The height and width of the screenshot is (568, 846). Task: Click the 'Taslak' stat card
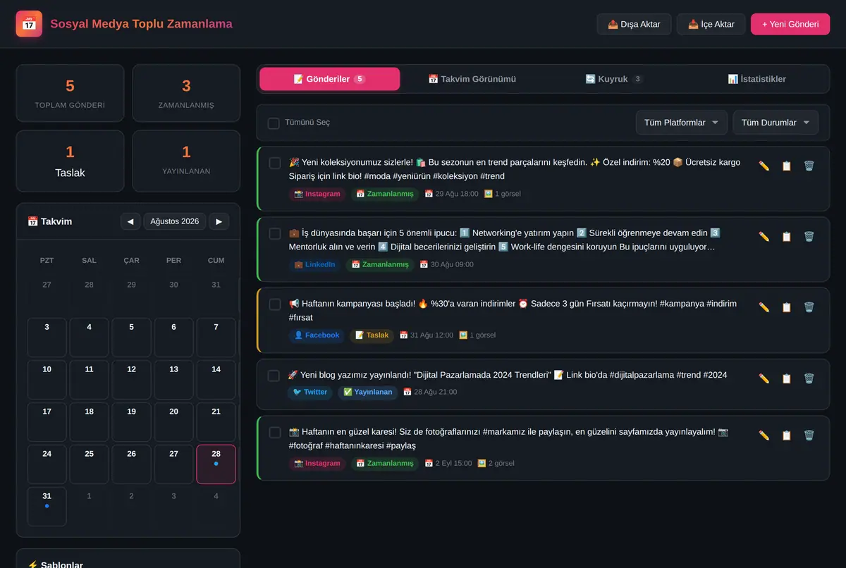click(70, 161)
